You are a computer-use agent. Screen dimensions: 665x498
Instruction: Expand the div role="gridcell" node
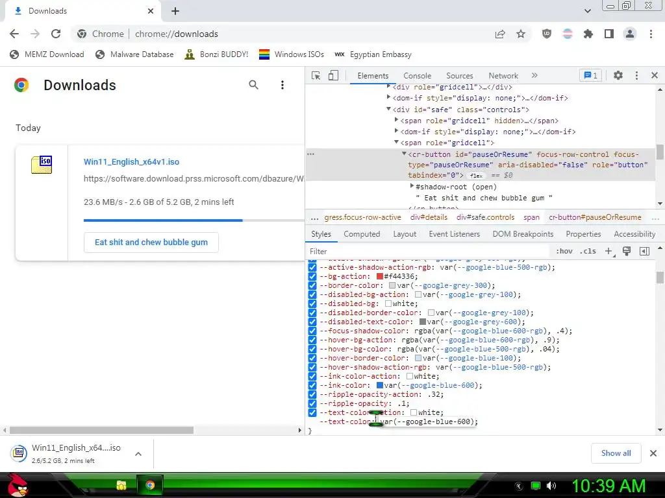[x=388, y=86]
